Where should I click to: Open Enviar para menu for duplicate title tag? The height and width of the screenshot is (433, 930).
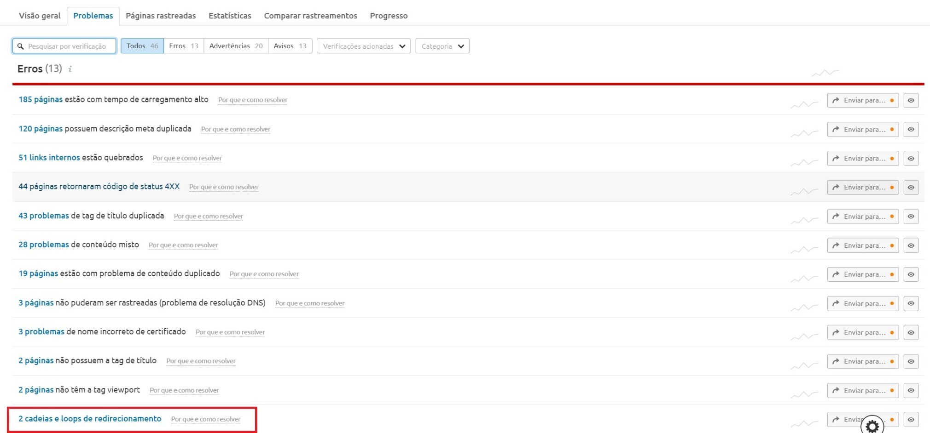click(x=862, y=216)
